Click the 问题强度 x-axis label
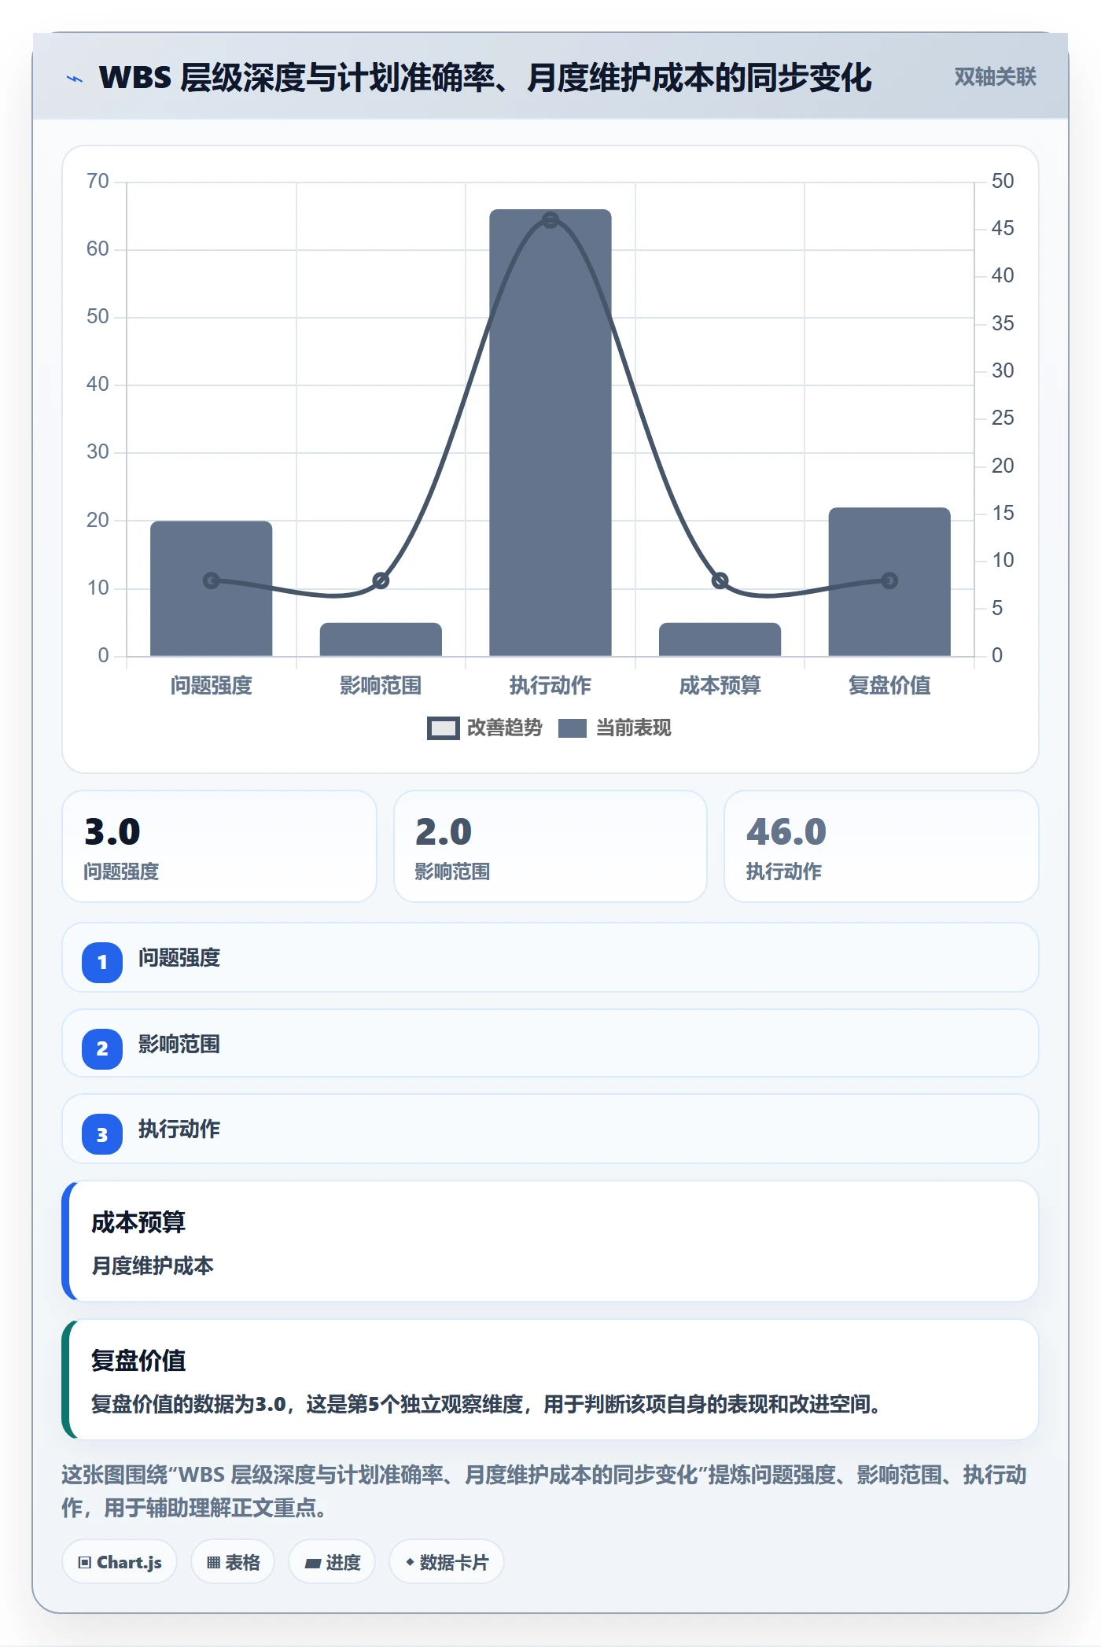1101x1647 pixels. tap(211, 686)
